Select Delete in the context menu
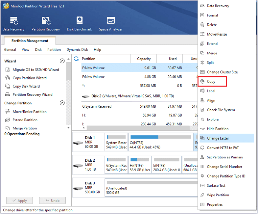Image resolution: width=258 pixels, height=214 pixels. [x=227, y=25]
